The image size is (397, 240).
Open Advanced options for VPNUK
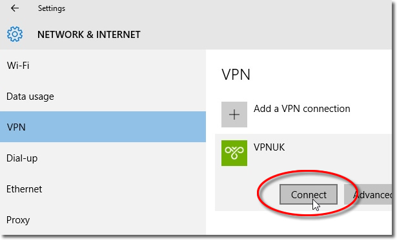(x=368, y=194)
